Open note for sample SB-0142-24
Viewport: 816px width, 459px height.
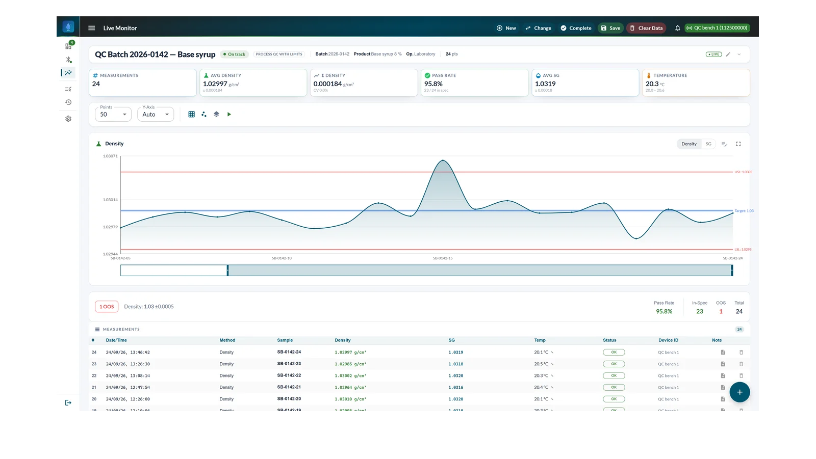pos(723,353)
